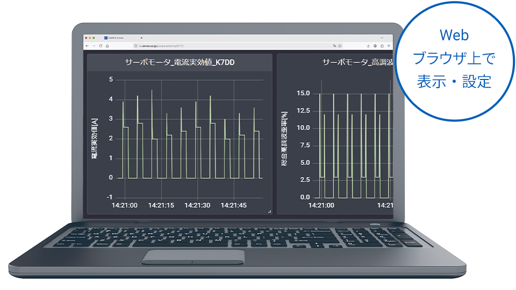Viewport: 516px width, 290px height.
Task: Expand the tab list dropdown chevron
Action: pyautogui.click(x=382, y=38)
